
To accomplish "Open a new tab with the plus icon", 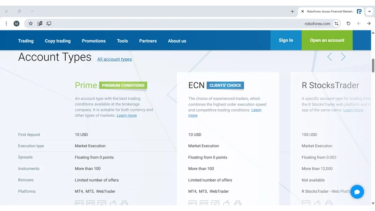I will coord(292,11).
